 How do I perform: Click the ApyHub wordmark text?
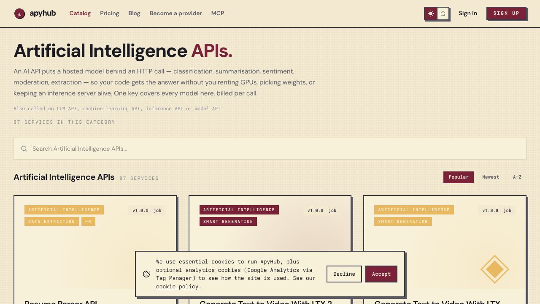coord(43,13)
